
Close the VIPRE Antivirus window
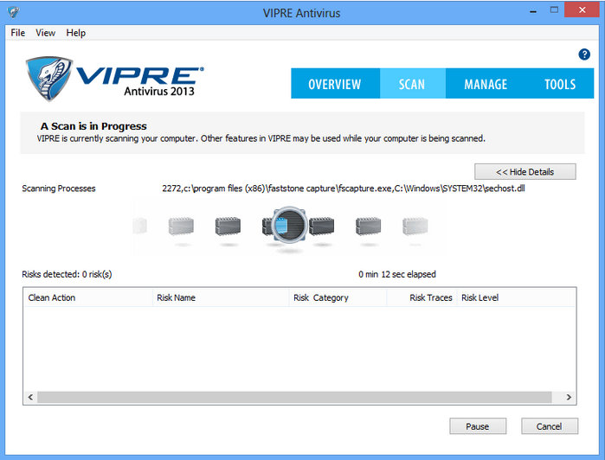[x=582, y=10]
